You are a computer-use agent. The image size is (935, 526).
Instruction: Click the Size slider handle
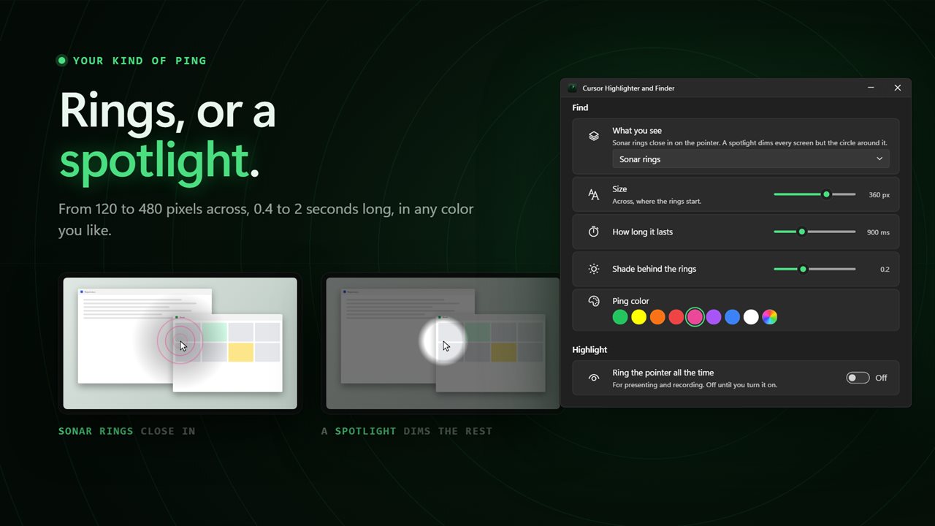(x=826, y=194)
